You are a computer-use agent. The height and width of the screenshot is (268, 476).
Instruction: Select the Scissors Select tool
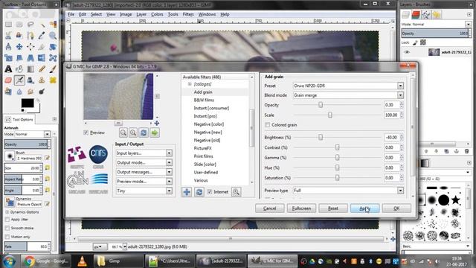point(8,36)
